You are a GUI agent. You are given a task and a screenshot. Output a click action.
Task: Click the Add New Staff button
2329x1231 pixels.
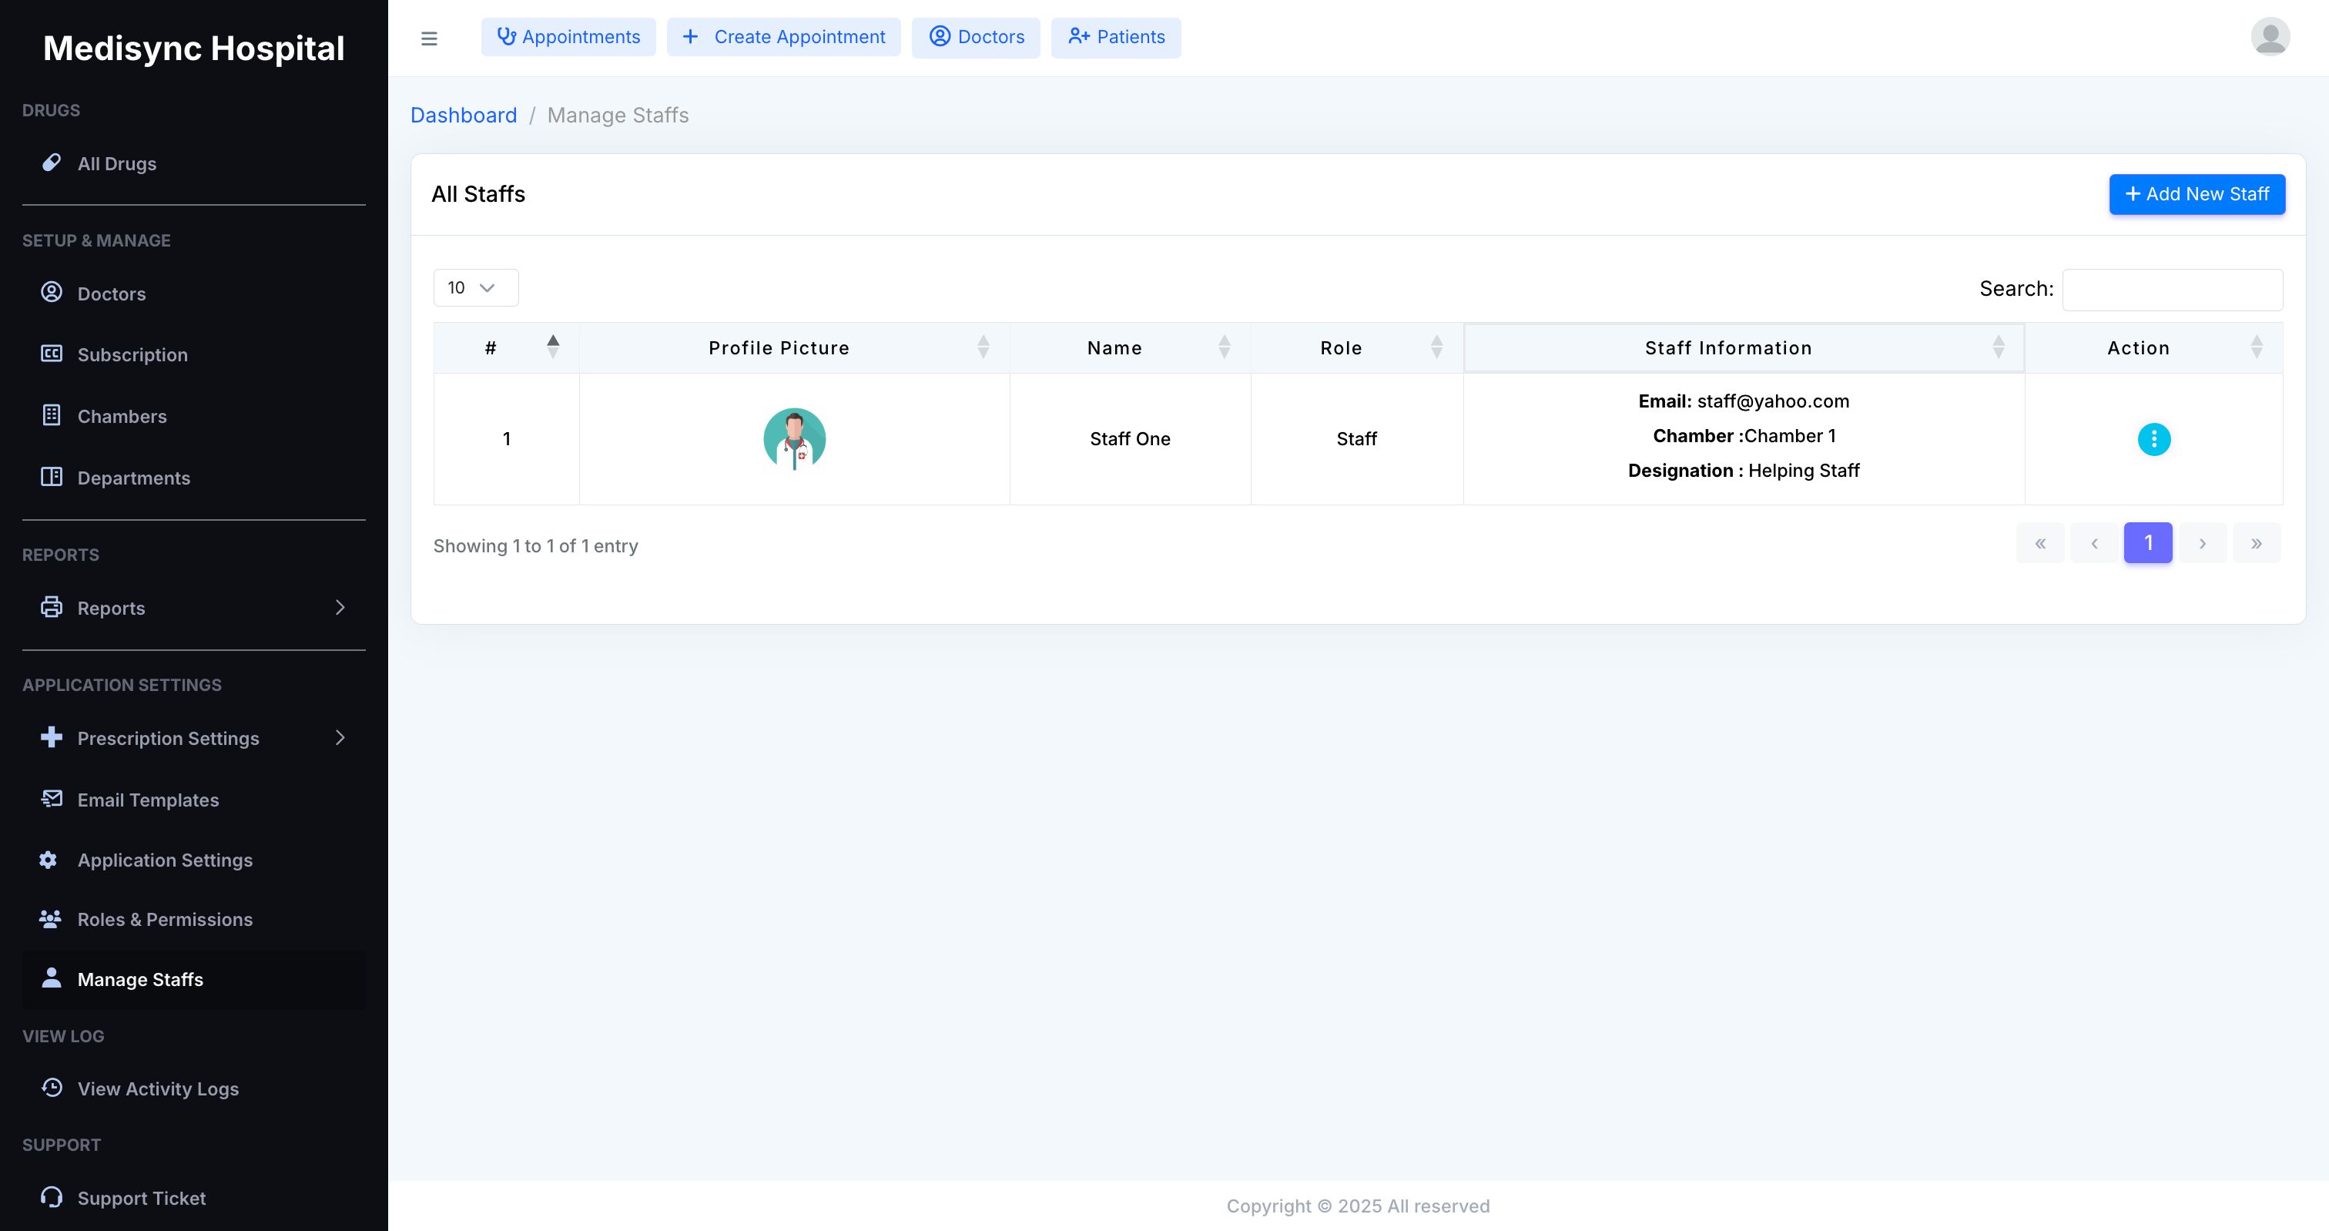click(x=2196, y=193)
